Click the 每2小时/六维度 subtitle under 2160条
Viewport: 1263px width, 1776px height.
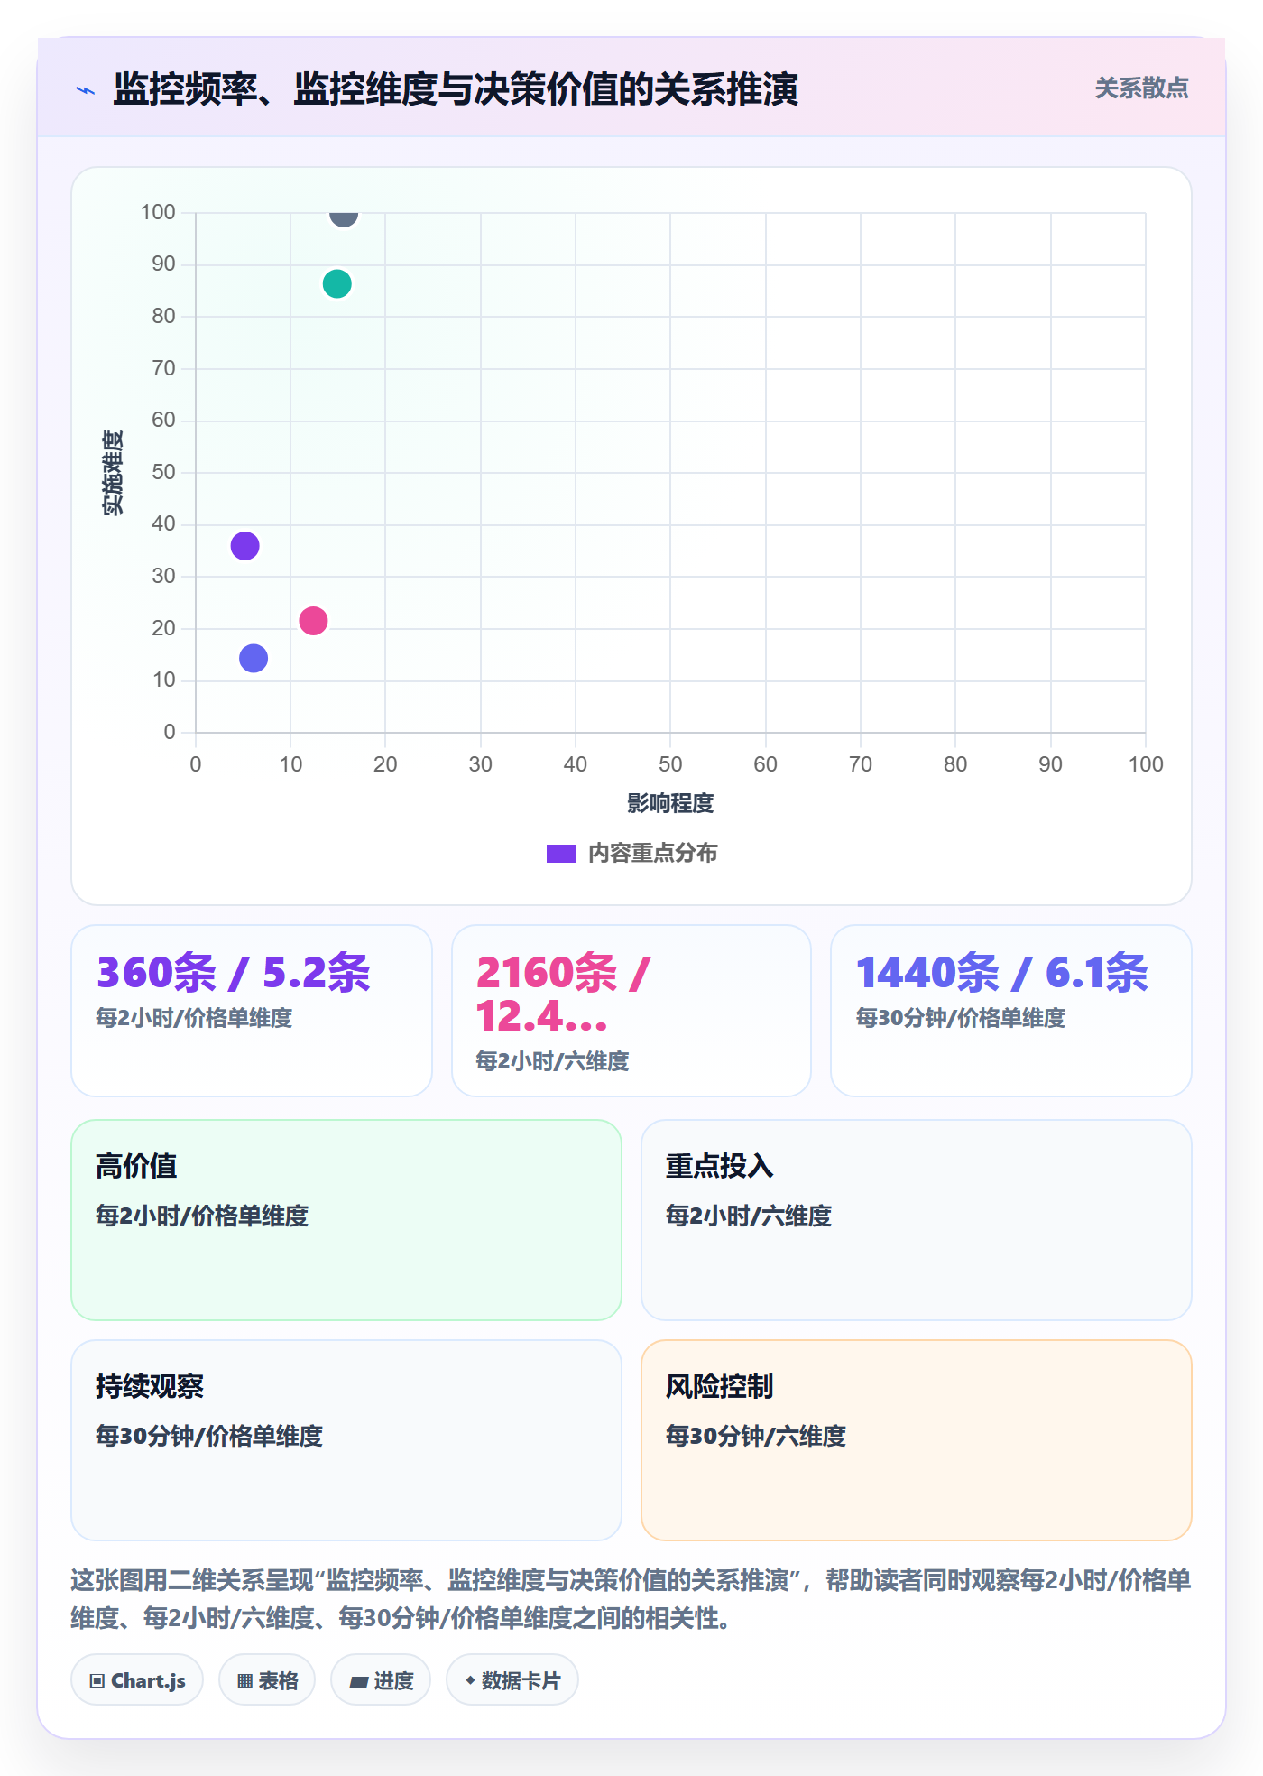click(x=552, y=1061)
